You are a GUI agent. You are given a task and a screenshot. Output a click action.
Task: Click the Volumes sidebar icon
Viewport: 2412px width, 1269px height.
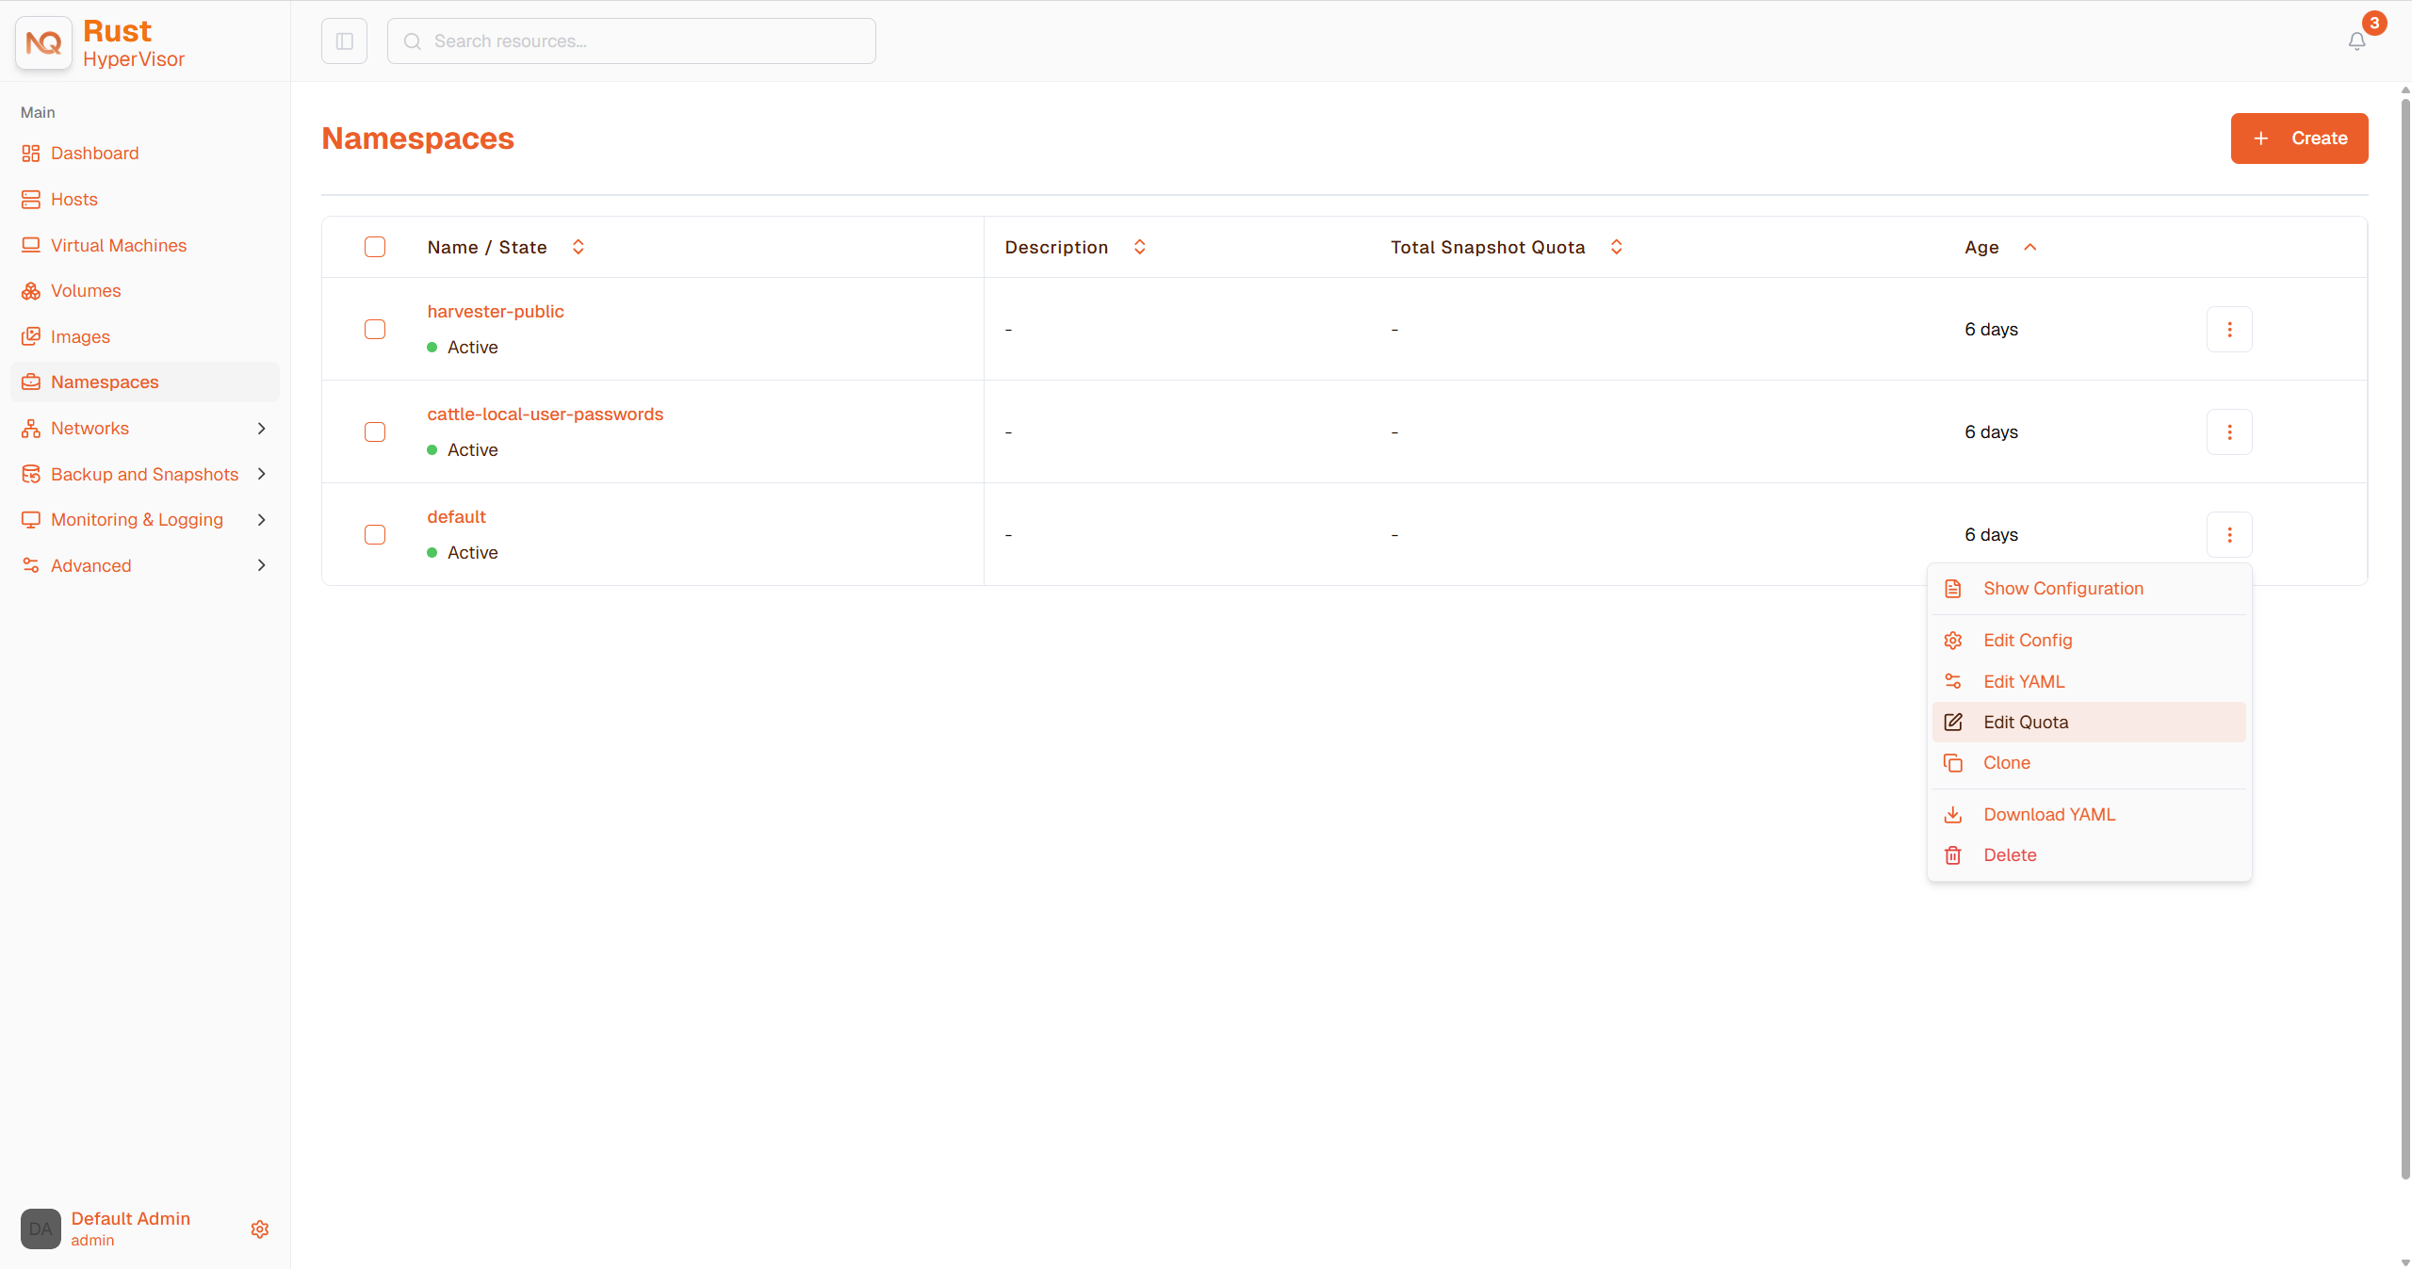pos(31,291)
